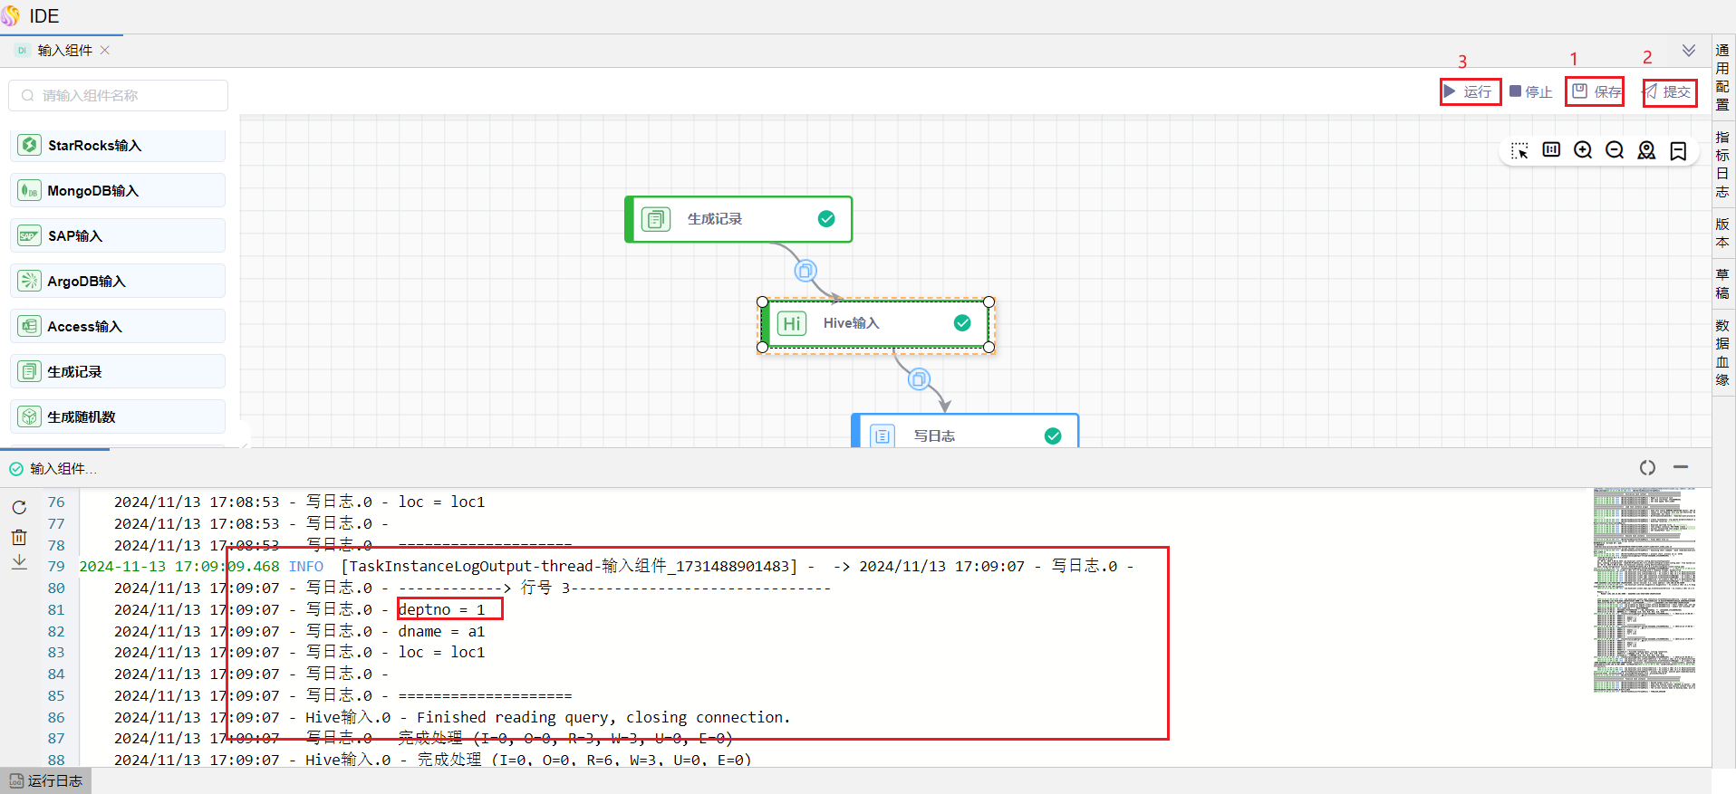Close the 输入组件 editor tab
This screenshot has width=1736, height=794.
pyautogui.click(x=105, y=51)
